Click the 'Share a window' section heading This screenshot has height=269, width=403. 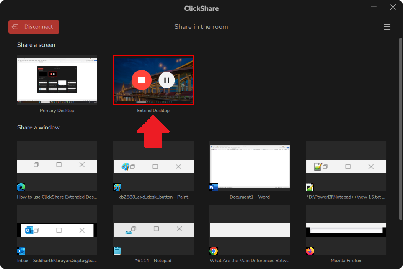38,127
